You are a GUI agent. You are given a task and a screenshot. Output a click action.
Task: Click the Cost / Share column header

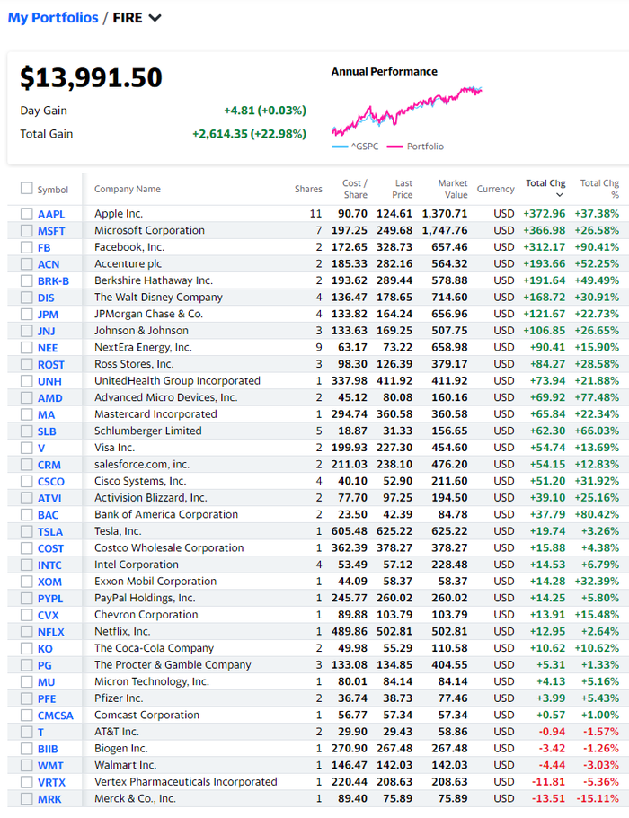pos(355,189)
